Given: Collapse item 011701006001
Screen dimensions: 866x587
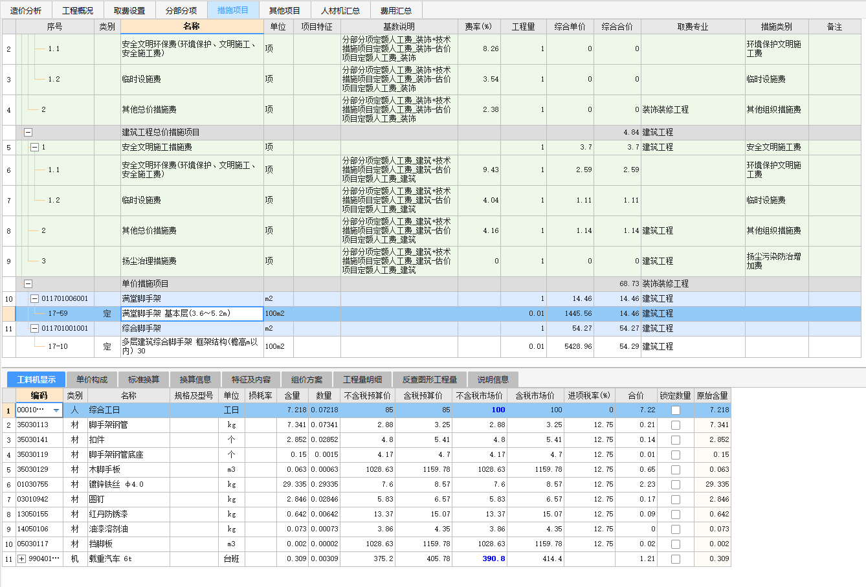Looking at the screenshot, I should coord(35,298).
